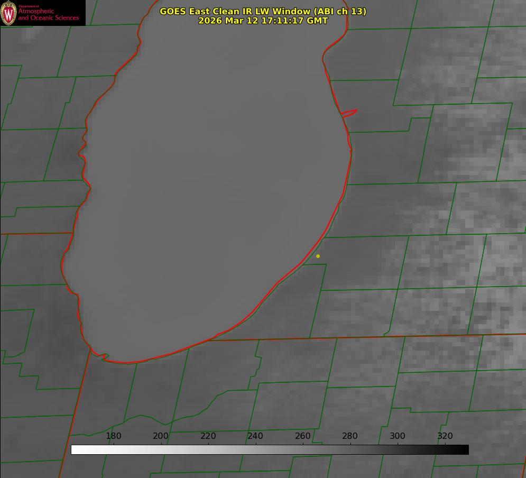Viewport: 526px width, 478px height.
Task: Select the 220 colorbar tick label
Action: 208,436
